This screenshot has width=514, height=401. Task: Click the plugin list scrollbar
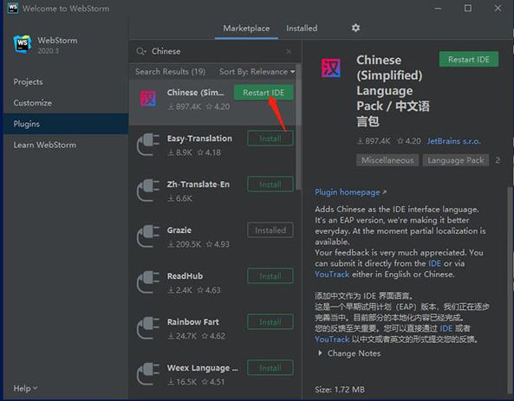(x=298, y=126)
